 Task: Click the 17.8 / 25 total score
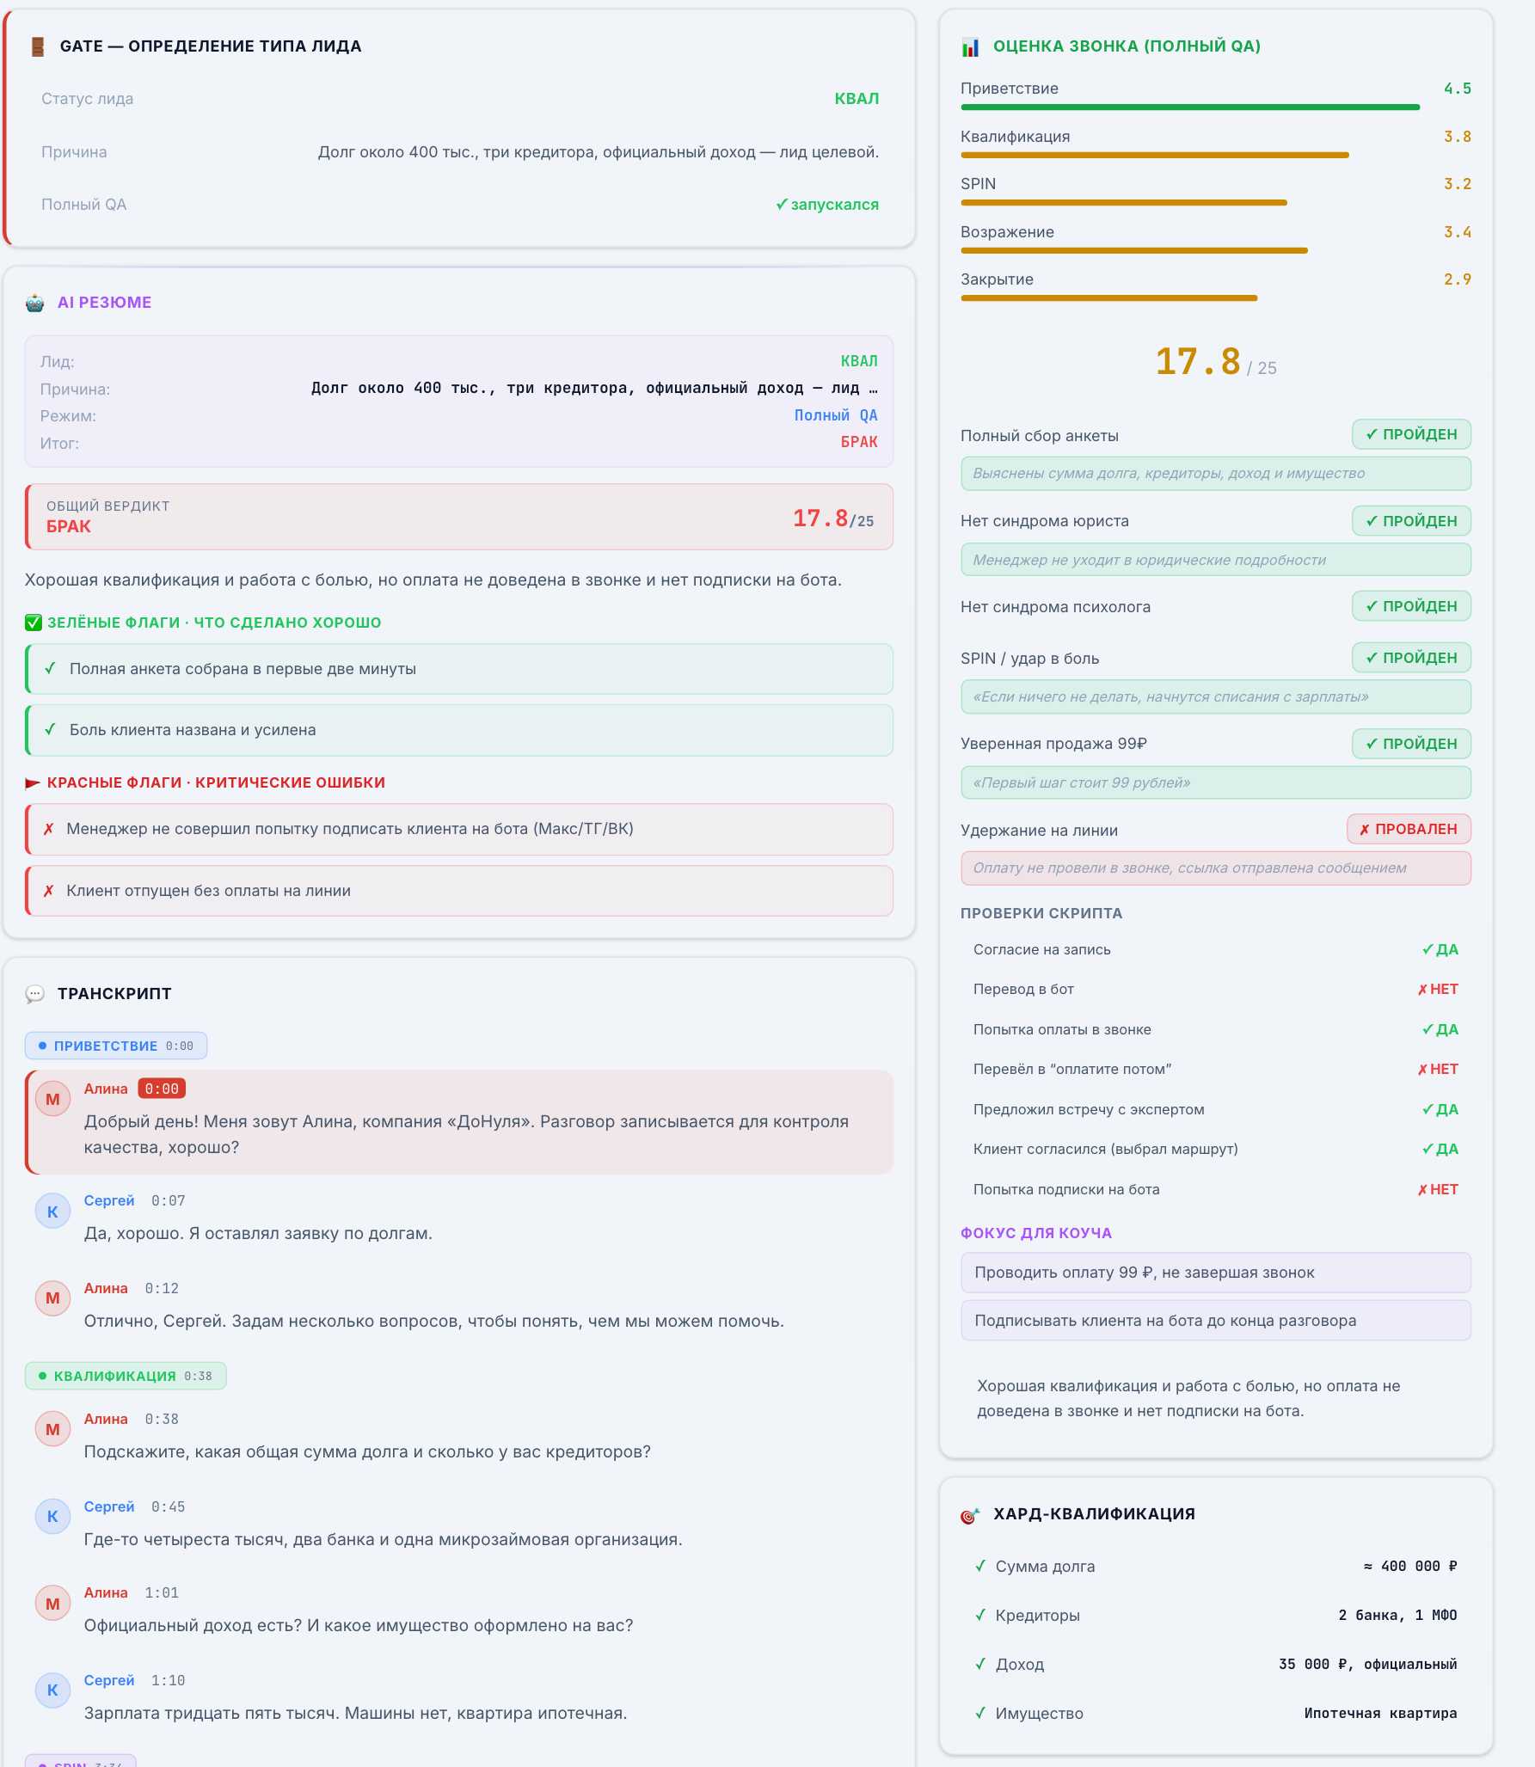point(1216,362)
